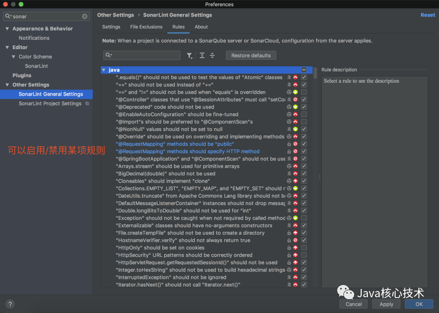Screen dimensions: 439x313
Task: Click the blocker icon on the "@Controller" rule
Action: coord(296,99)
